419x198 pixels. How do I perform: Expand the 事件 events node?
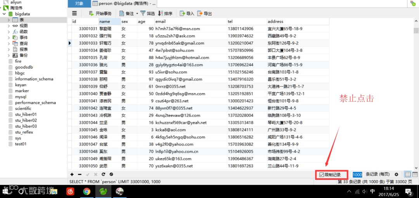[9, 38]
